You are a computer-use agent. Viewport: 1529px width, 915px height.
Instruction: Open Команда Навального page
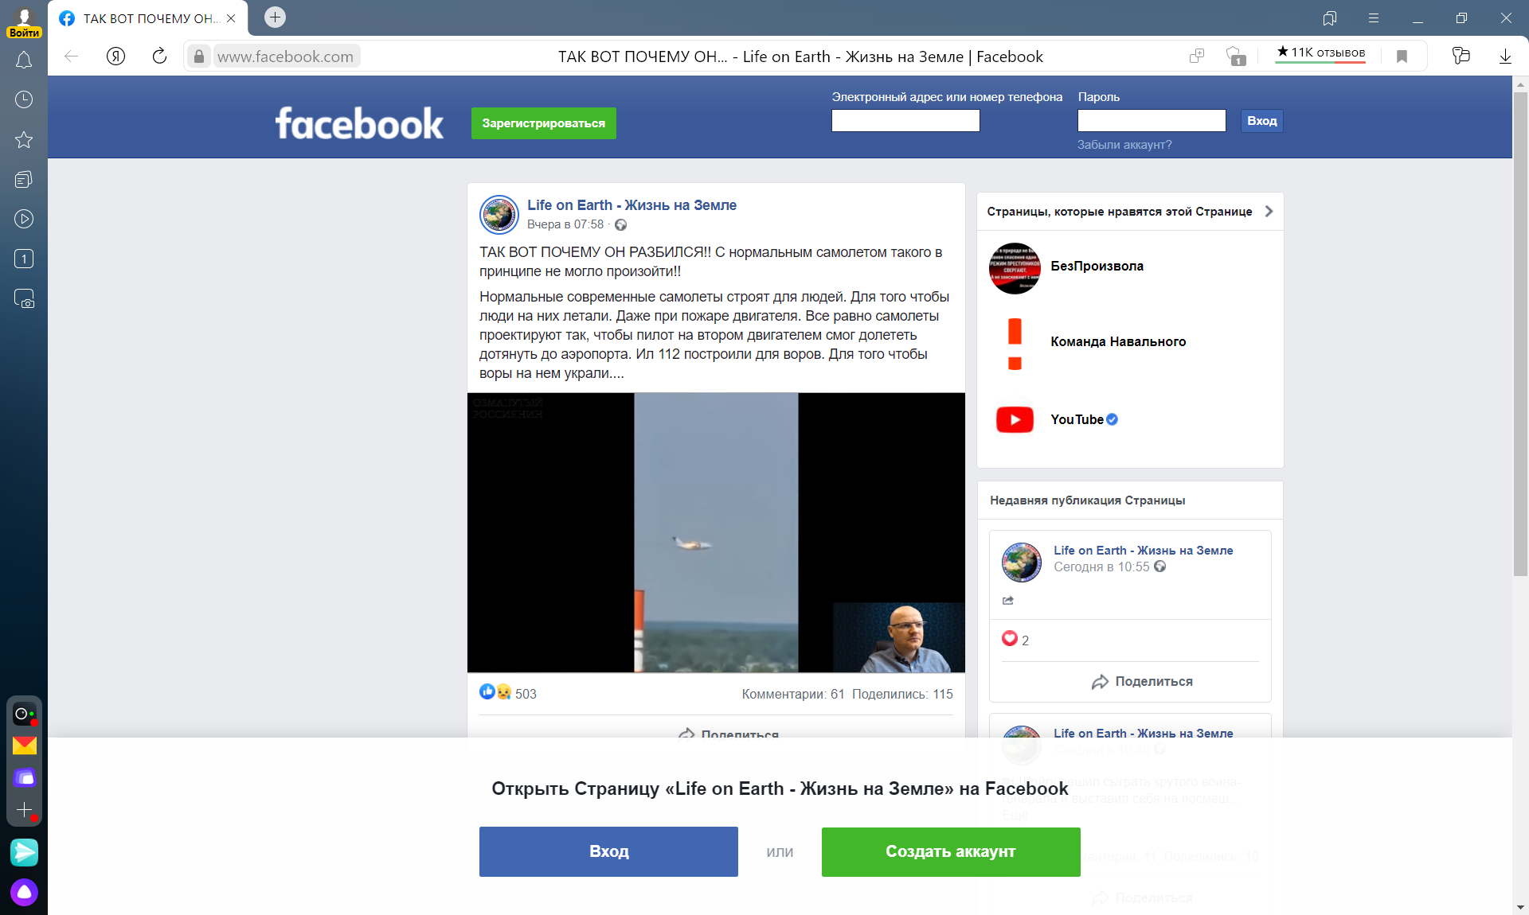point(1118,341)
